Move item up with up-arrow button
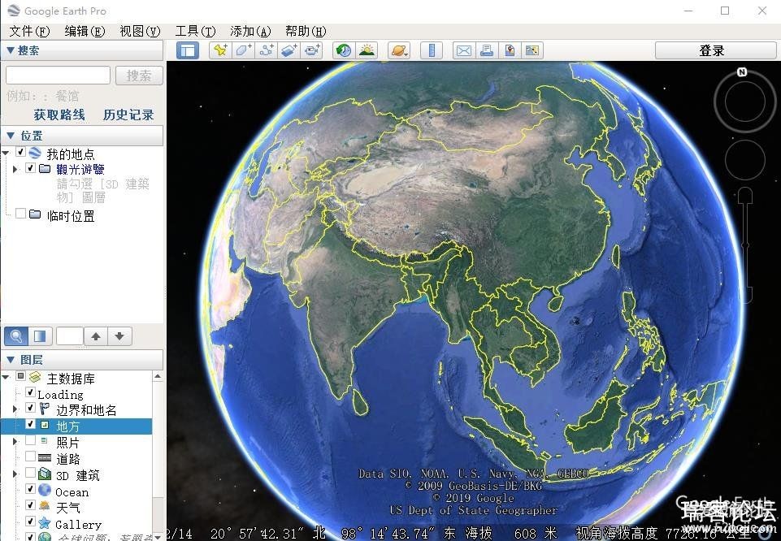Screen dimensions: 781x541 (96, 336)
